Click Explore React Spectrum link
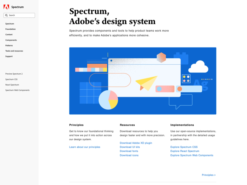Screen dimensions: 247x185 (185, 151)
